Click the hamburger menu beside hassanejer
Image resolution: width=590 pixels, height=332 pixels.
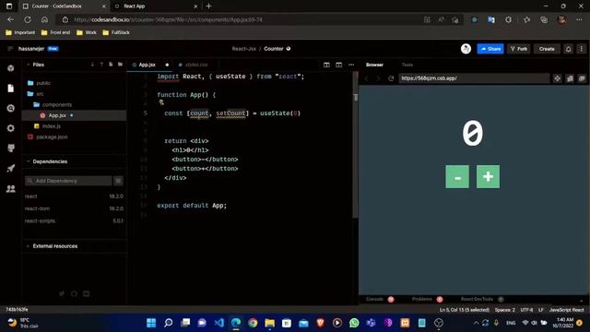pos(10,49)
